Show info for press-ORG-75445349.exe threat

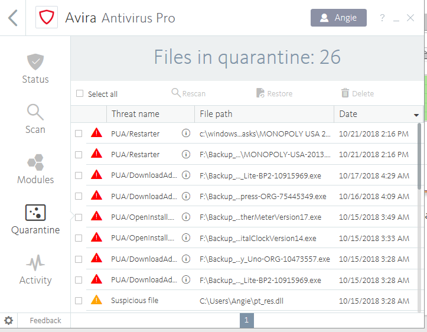click(186, 196)
